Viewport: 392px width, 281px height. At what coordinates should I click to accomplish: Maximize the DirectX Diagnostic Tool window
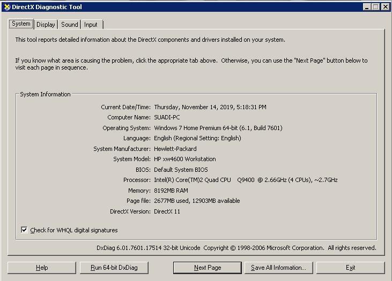coord(375,7)
